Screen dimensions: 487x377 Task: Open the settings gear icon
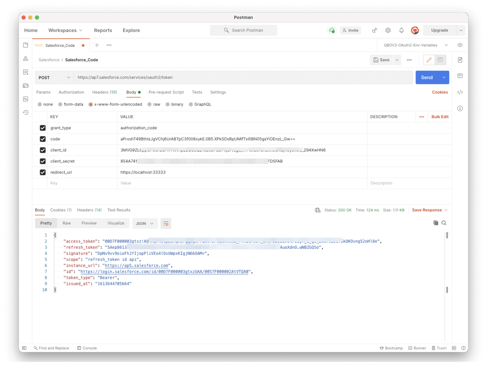pyautogui.click(x=388, y=30)
